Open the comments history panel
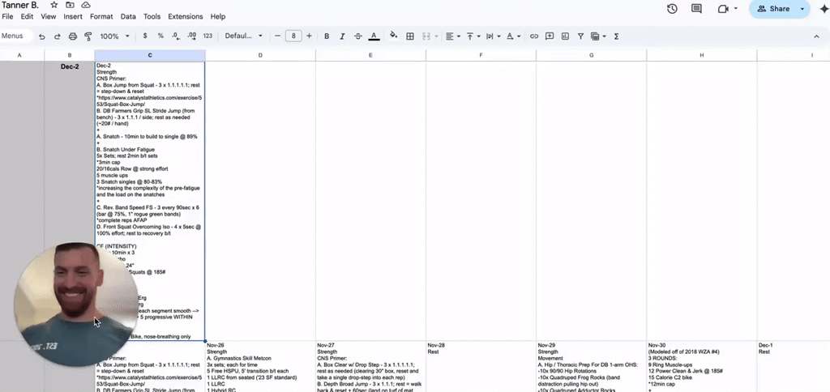The width and height of the screenshot is (830, 392). [696, 8]
